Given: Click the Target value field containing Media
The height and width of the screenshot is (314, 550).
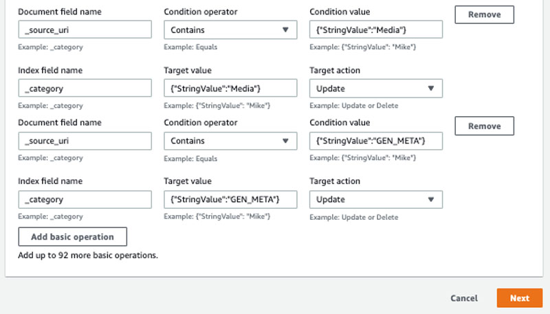Looking at the screenshot, I should pos(230,89).
